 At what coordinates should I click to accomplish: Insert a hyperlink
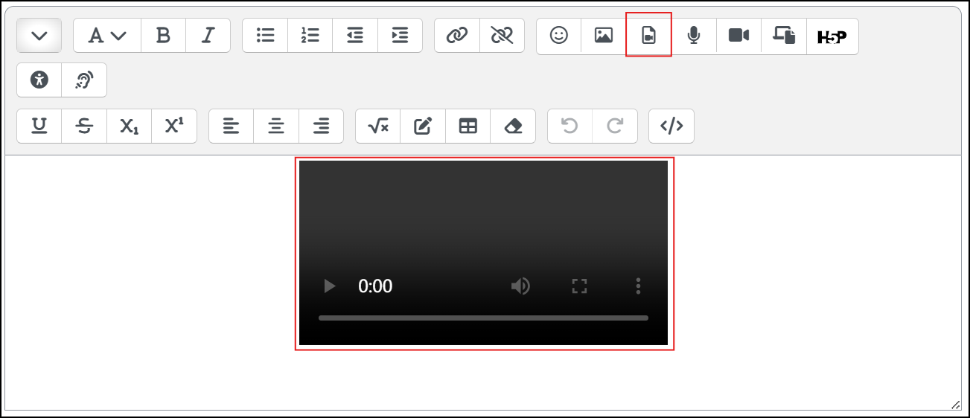pyautogui.click(x=457, y=36)
